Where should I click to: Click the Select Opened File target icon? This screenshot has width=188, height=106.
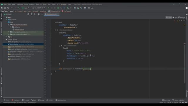[28, 14]
